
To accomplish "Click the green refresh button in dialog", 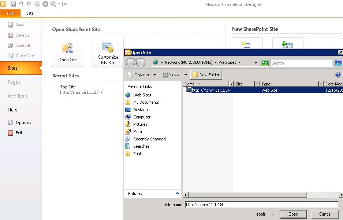I will pos(265,63).
